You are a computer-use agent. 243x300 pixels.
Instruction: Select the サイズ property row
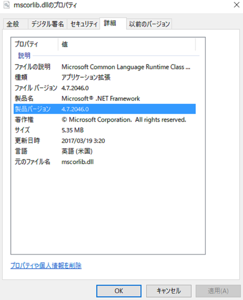[105, 130]
